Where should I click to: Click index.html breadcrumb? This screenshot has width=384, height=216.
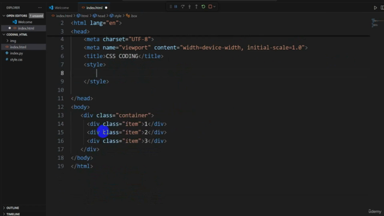click(x=64, y=16)
